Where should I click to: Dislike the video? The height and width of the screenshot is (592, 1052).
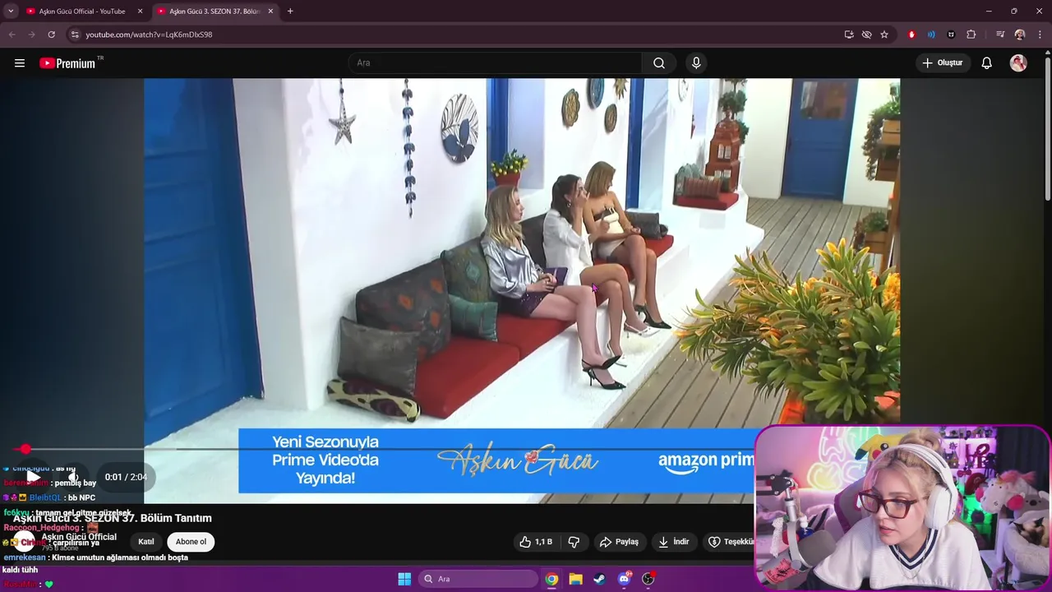[574, 542]
